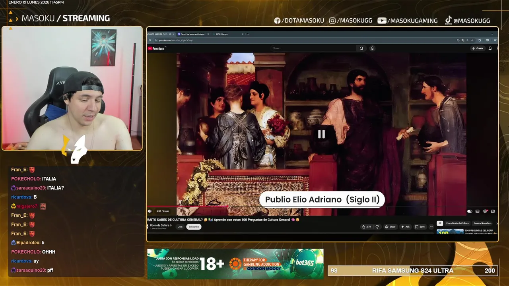Mute the tab using its speaker icon
The height and width of the screenshot is (286, 509).
click(170, 34)
